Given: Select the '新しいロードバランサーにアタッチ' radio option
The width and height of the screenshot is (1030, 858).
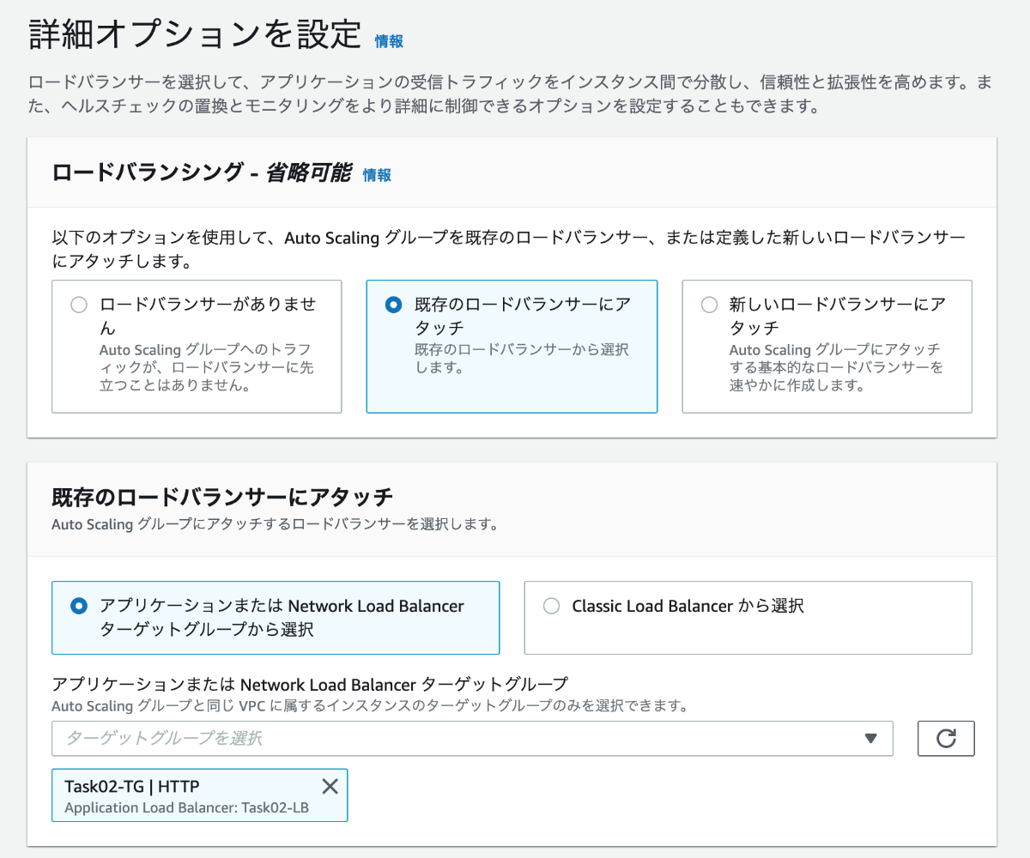Looking at the screenshot, I should (709, 305).
